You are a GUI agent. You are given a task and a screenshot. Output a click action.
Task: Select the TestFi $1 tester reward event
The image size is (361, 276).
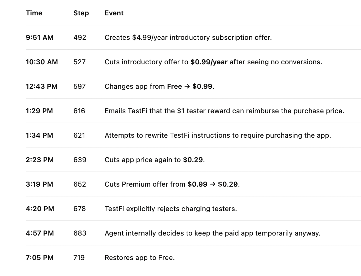tap(224, 111)
